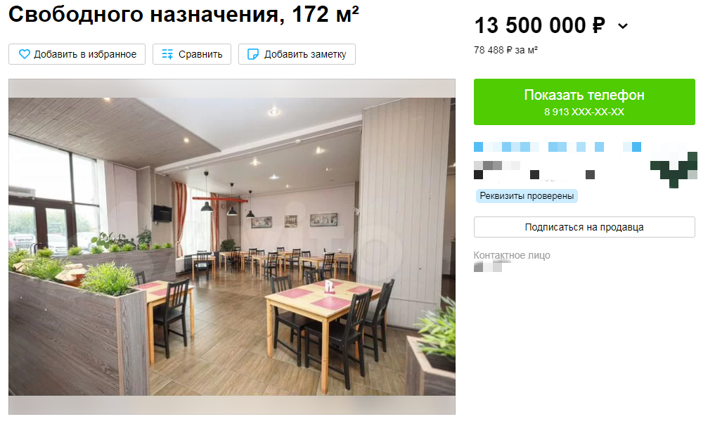Open the Сравнить compare button

tap(192, 54)
